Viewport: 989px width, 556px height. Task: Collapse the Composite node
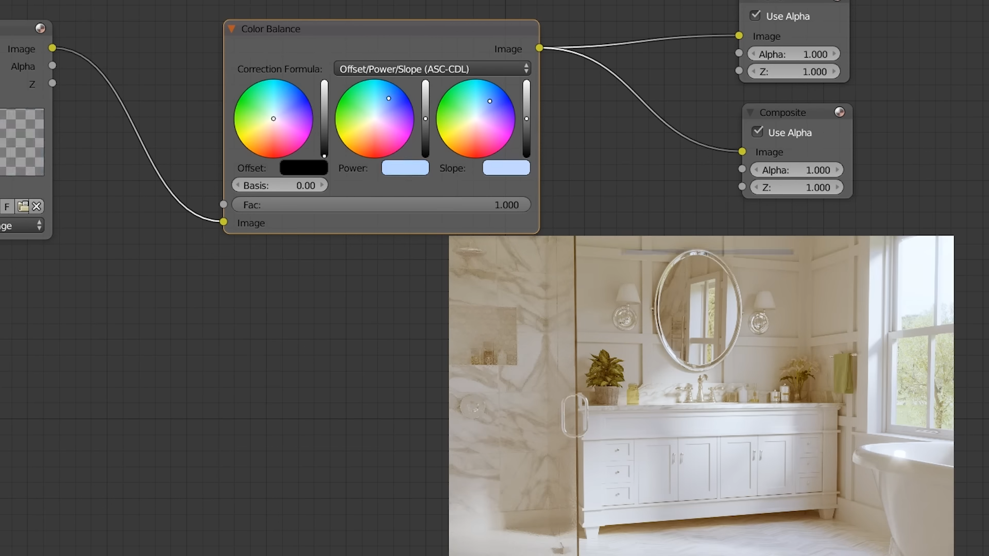pyautogui.click(x=751, y=112)
